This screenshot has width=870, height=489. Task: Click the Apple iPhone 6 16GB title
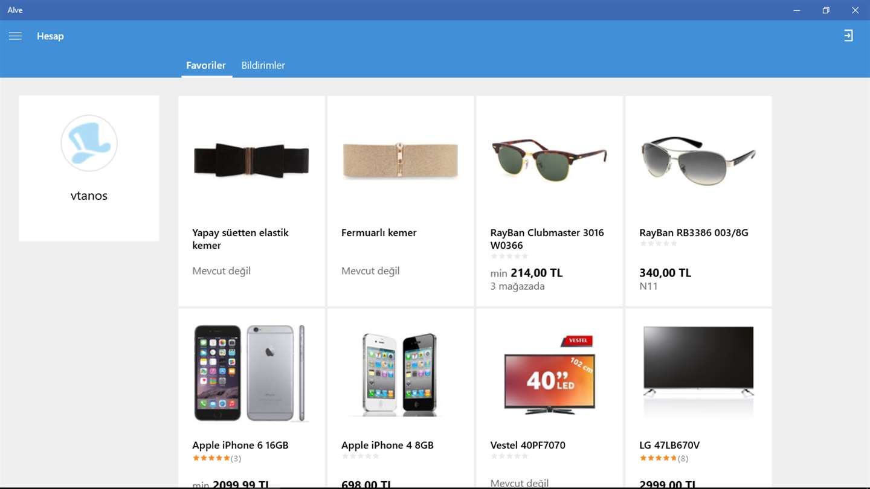tap(240, 446)
